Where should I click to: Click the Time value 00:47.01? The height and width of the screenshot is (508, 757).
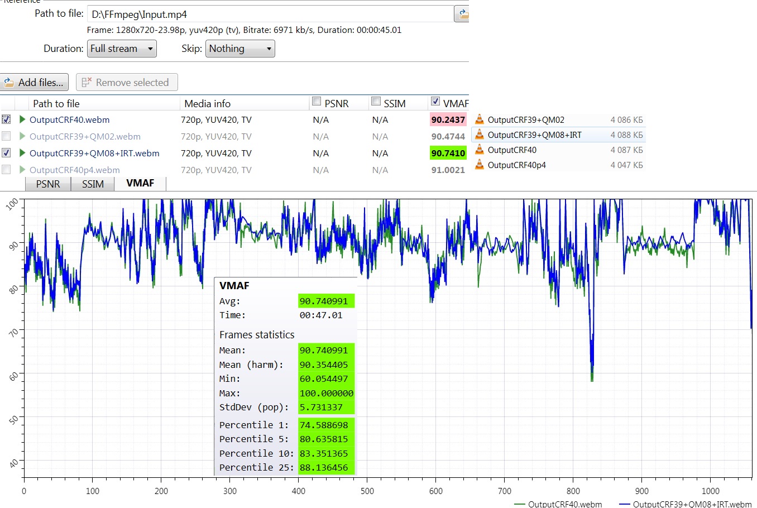point(321,315)
